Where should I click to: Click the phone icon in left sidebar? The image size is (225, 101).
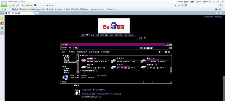click(x=2, y=28)
